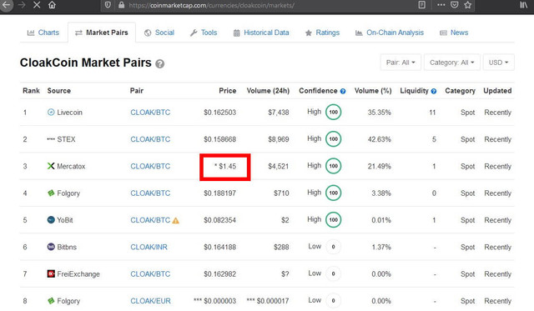Image resolution: width=534 pixels, height=311 pixels.
Task: Click the Livecoin source name
Action: coord(69,113)
